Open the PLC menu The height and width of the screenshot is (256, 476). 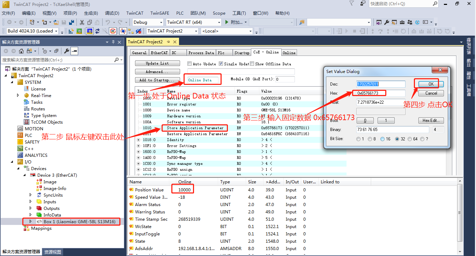[x=180, y=13]
